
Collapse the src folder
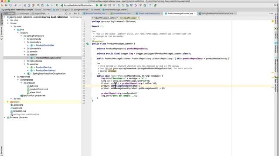point(8,23)
